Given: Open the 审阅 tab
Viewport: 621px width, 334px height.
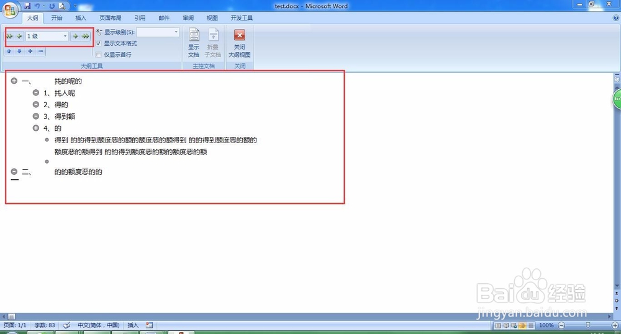Looking at the screenshot, I should coord(188,18).
